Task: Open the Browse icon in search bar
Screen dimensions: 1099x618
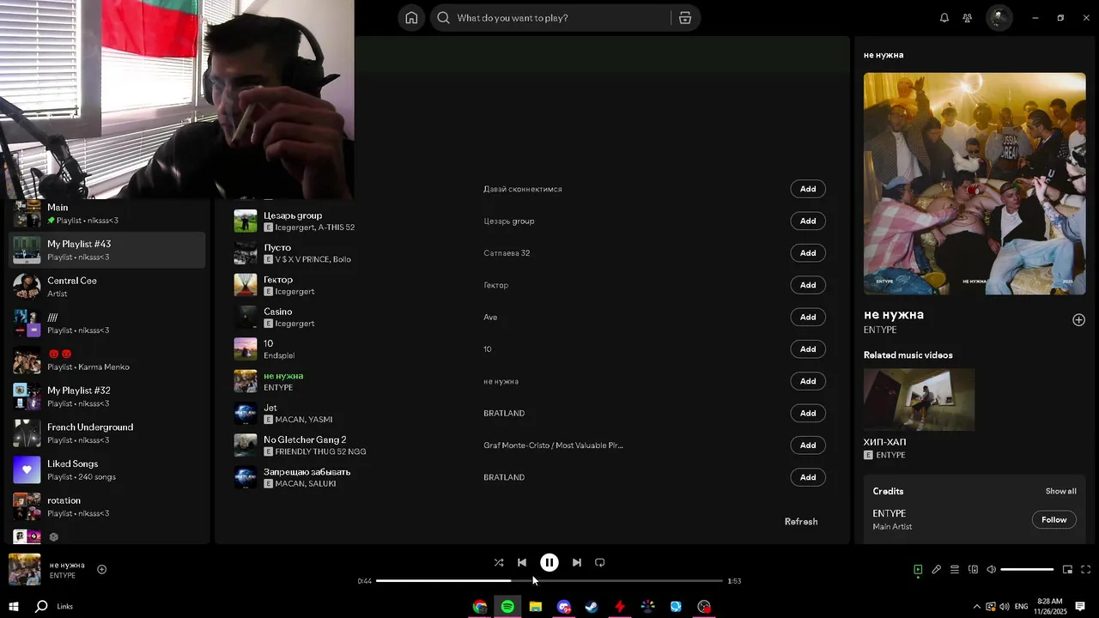Action: click(x=685, y=18)
